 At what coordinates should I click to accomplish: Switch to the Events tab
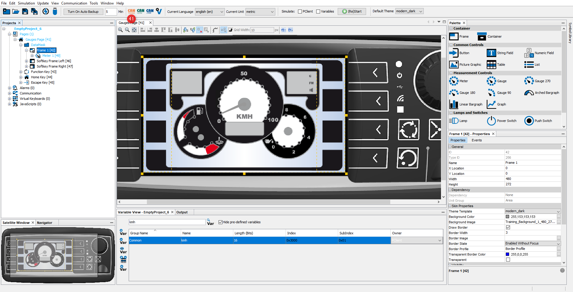click(x=477, y=140)
